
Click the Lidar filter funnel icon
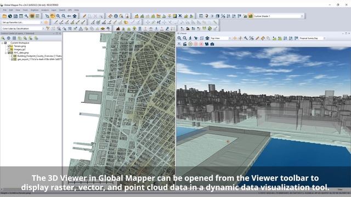point(48,28)
